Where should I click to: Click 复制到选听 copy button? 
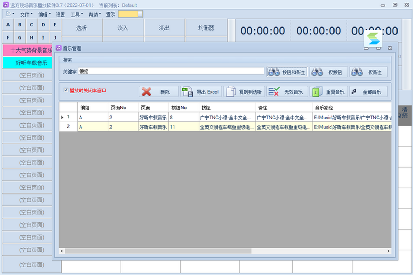pos(244,92)
